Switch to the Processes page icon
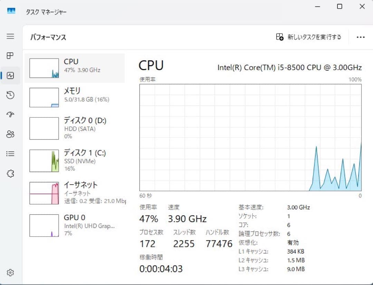Viewport: 373px width, 285px height. pyautogui.click(x=10, y=56)
